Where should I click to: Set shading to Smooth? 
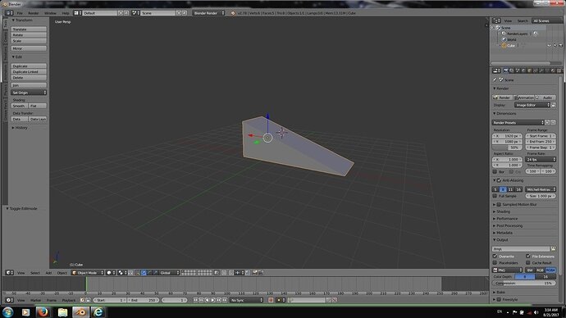pos(20,106)
